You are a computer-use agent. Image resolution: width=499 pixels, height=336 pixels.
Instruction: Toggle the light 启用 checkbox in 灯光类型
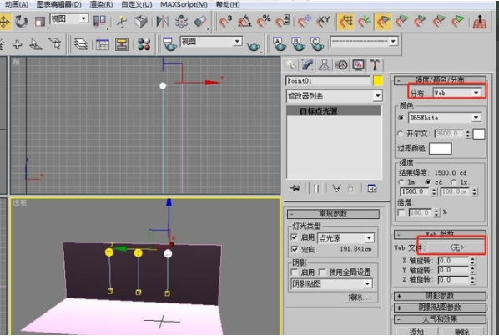click(295, 237)
